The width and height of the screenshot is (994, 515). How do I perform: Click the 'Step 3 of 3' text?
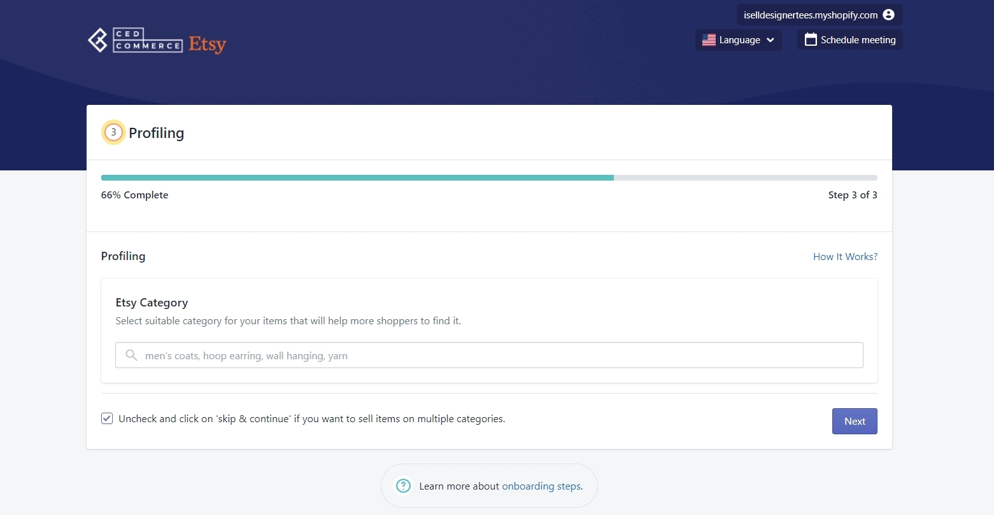coord(853,195)
